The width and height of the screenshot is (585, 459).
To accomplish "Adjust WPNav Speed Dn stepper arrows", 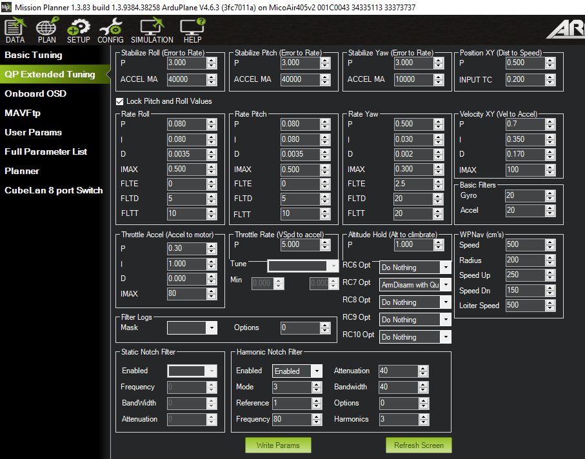I will point(550,291).
